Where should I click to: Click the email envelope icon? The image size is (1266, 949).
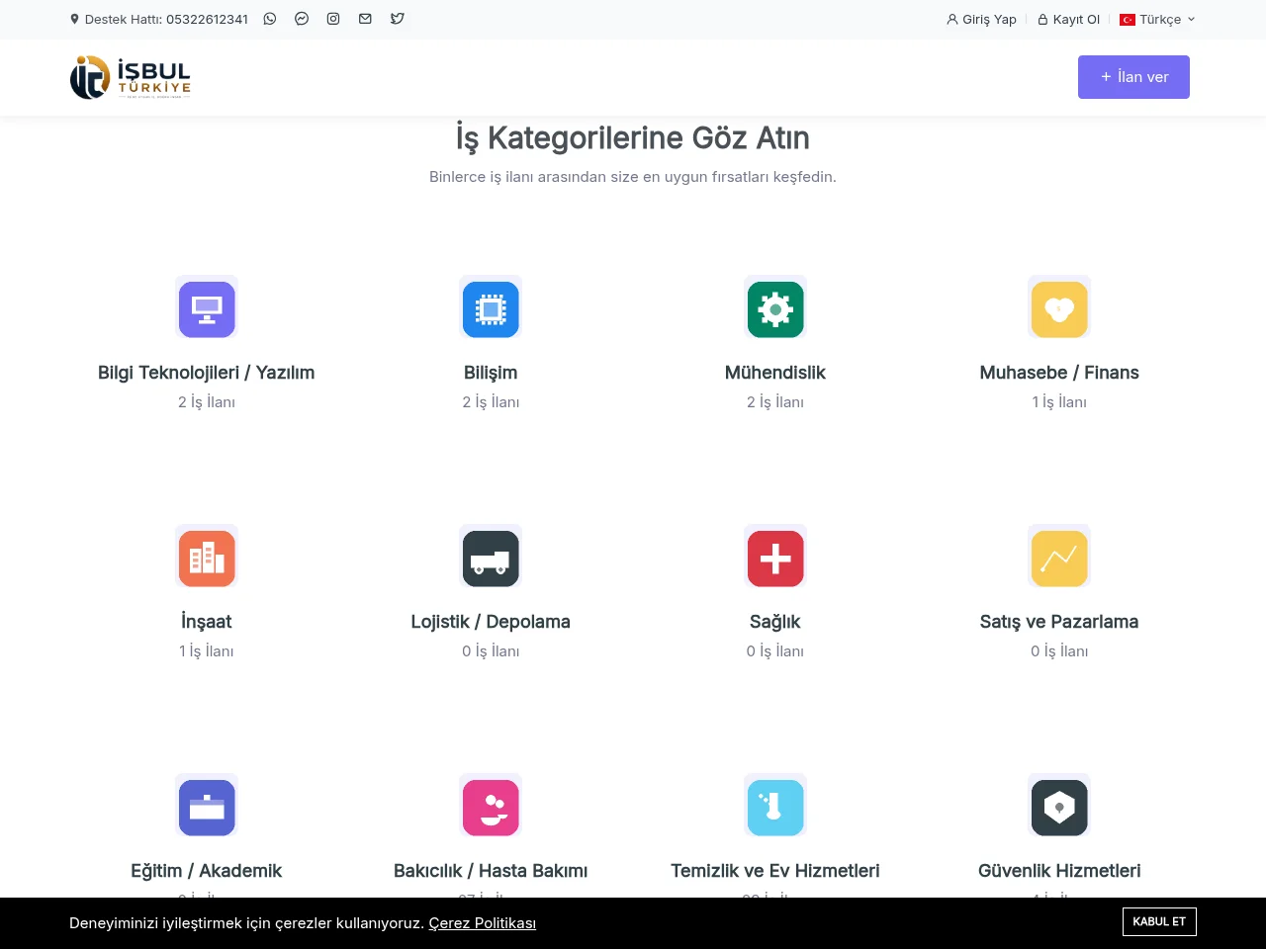point(365,19)
